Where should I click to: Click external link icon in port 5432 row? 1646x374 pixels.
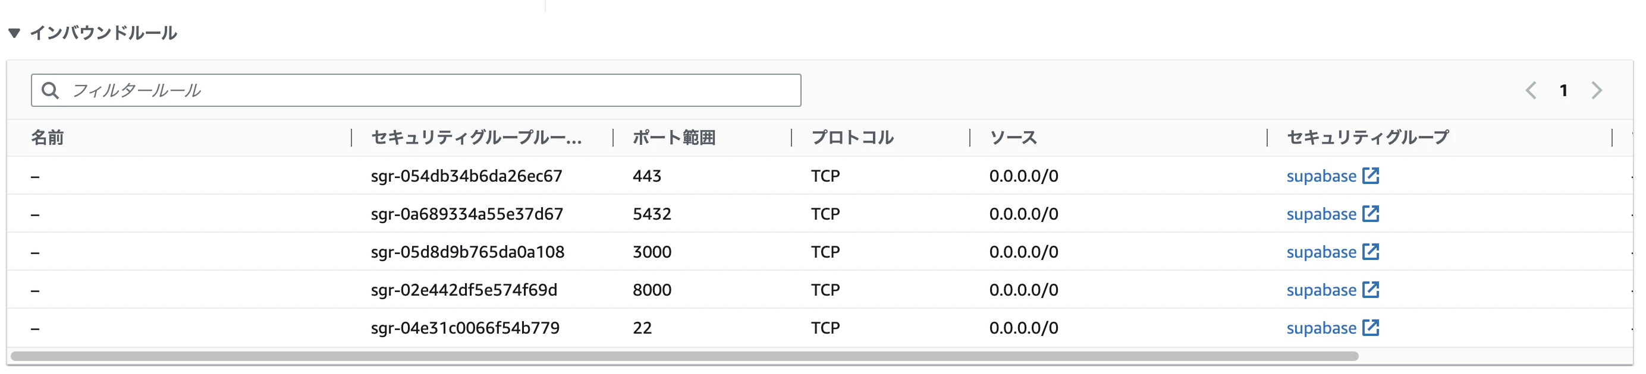[1371, 213]
